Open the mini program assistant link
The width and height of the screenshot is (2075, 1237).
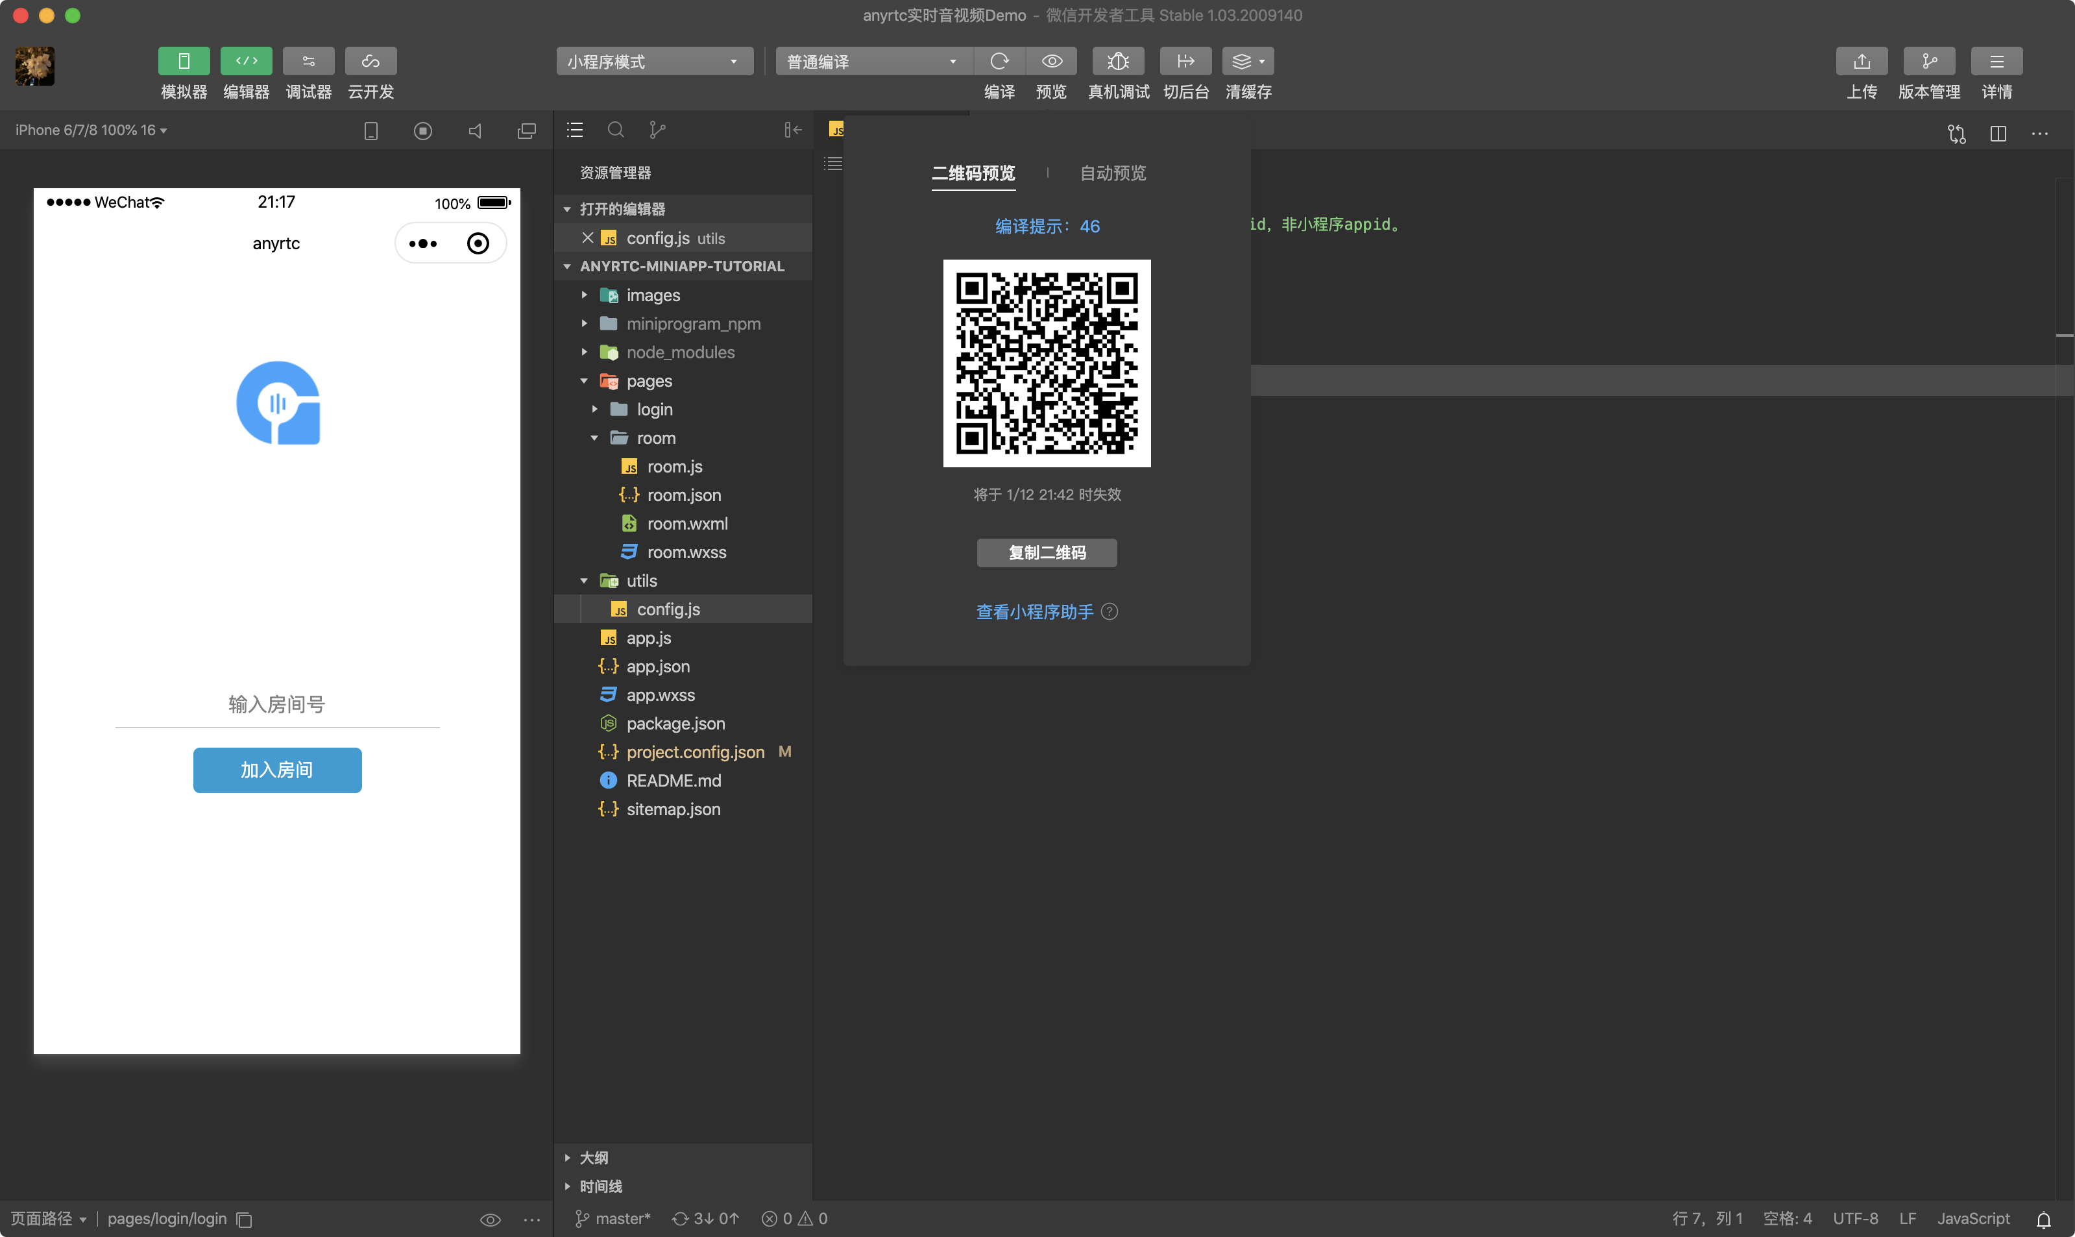click(1034, 612)
